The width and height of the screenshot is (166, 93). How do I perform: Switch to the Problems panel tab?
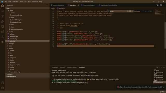(55, 67)
